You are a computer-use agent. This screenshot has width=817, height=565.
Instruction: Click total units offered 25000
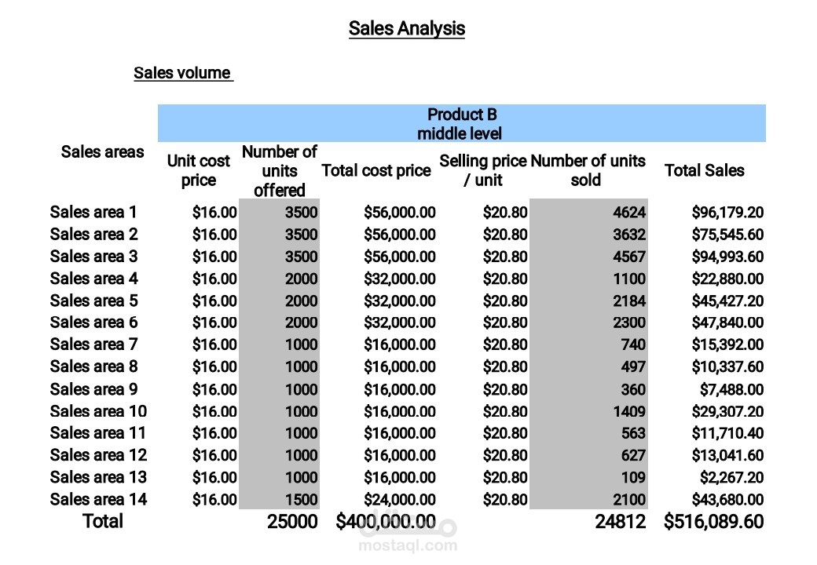tap(292, 521)
